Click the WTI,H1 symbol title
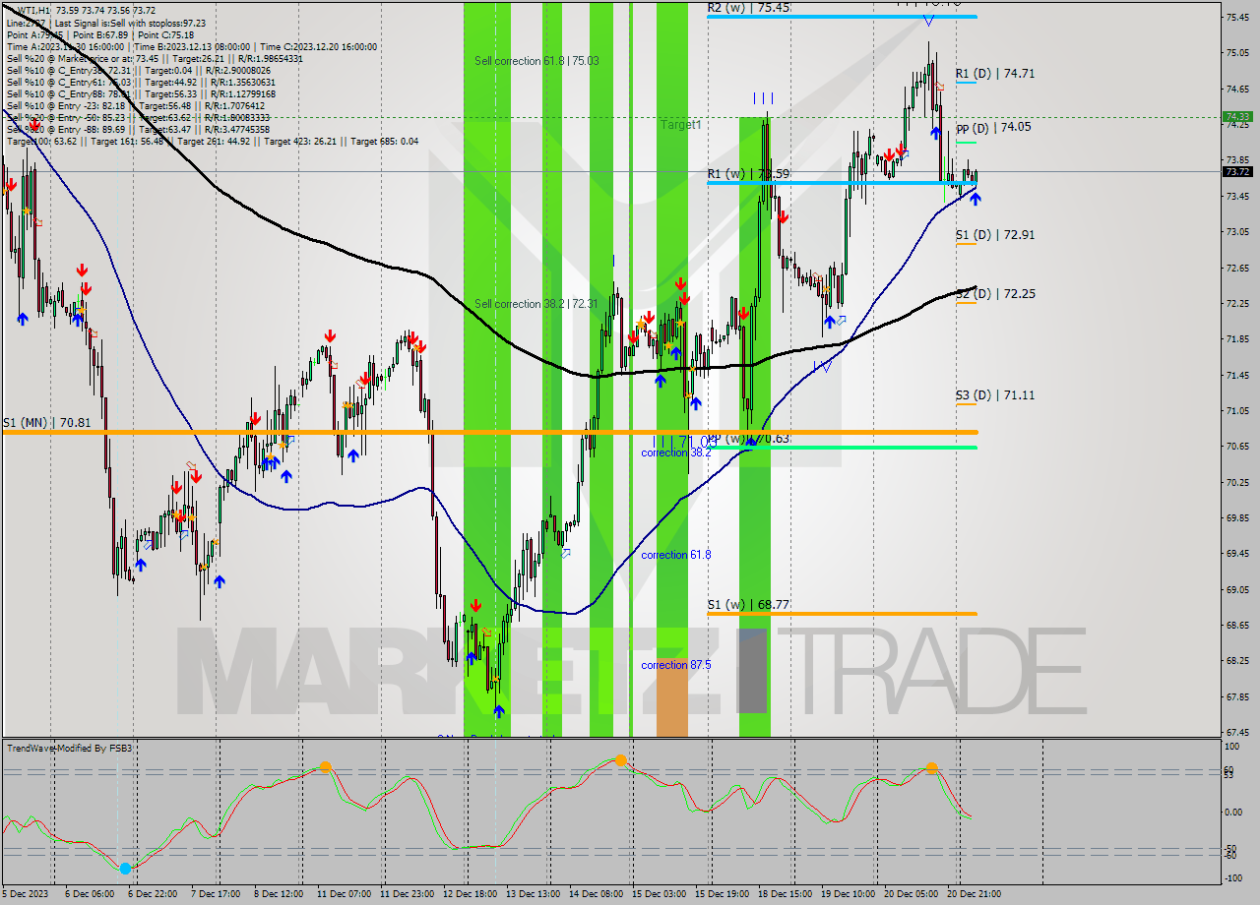The height and width of the screenshot is (905, 1260). [x=32, y=10]
